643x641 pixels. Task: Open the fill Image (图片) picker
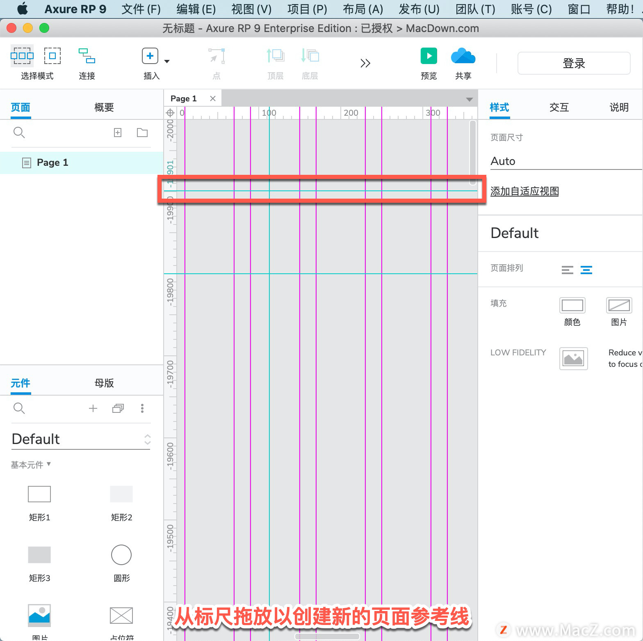[619, 305]
